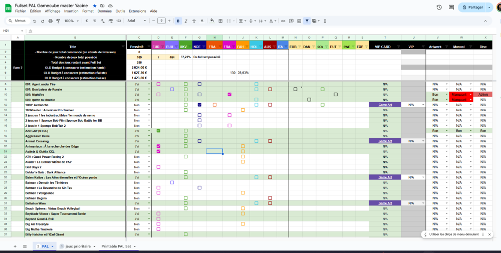Click the cell name box showing H21
Viewport: 501px width, 253px height.
click(x=12, y=31)
